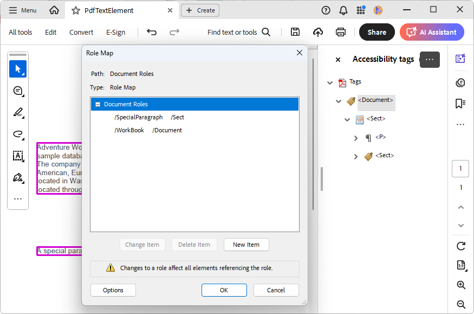Rotate the page clockwise icon
This screenshot has height=314, width=474.
(460, 246)
